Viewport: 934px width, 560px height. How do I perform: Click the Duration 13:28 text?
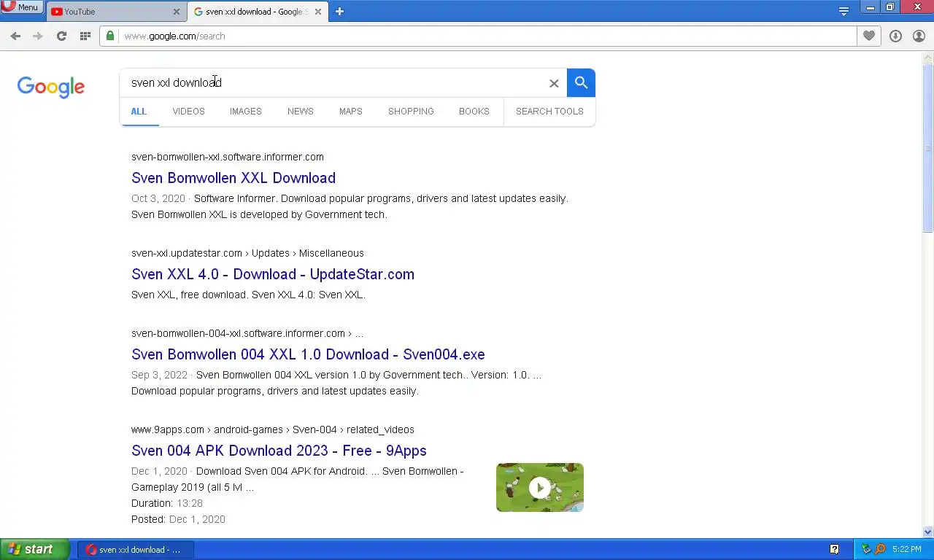(x=167, y=503)
